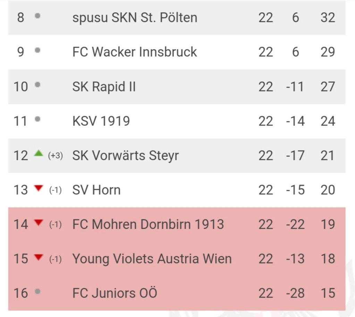Click red down arrow for FC Mohren Dornbirn

tap(39, 222)
